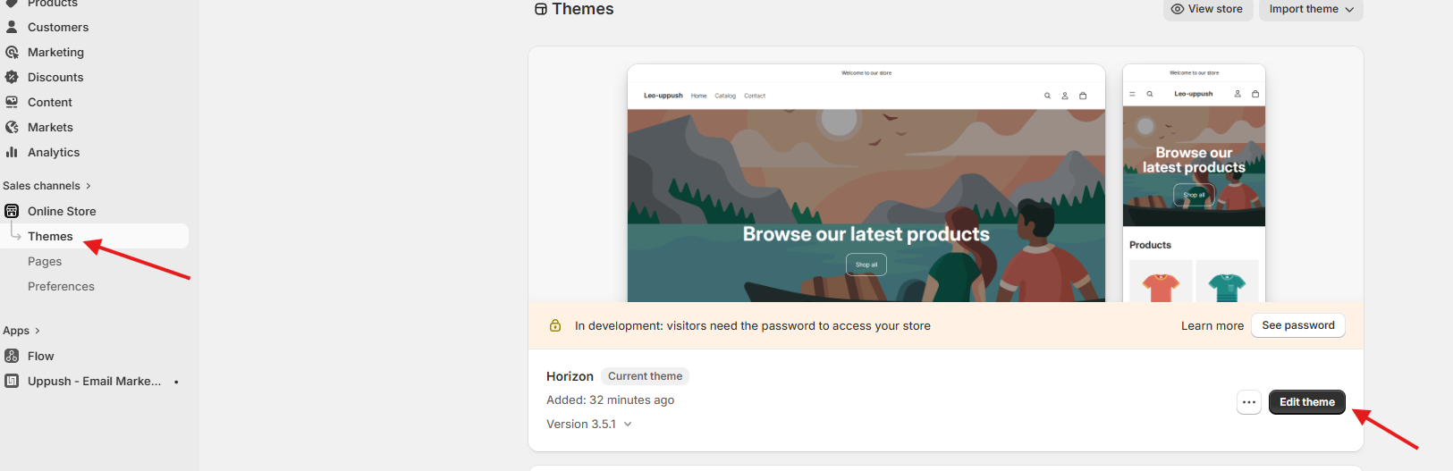This screenshot has height=471, width=1453.
Task: Select Themes under Online Store
Action: 50,236
